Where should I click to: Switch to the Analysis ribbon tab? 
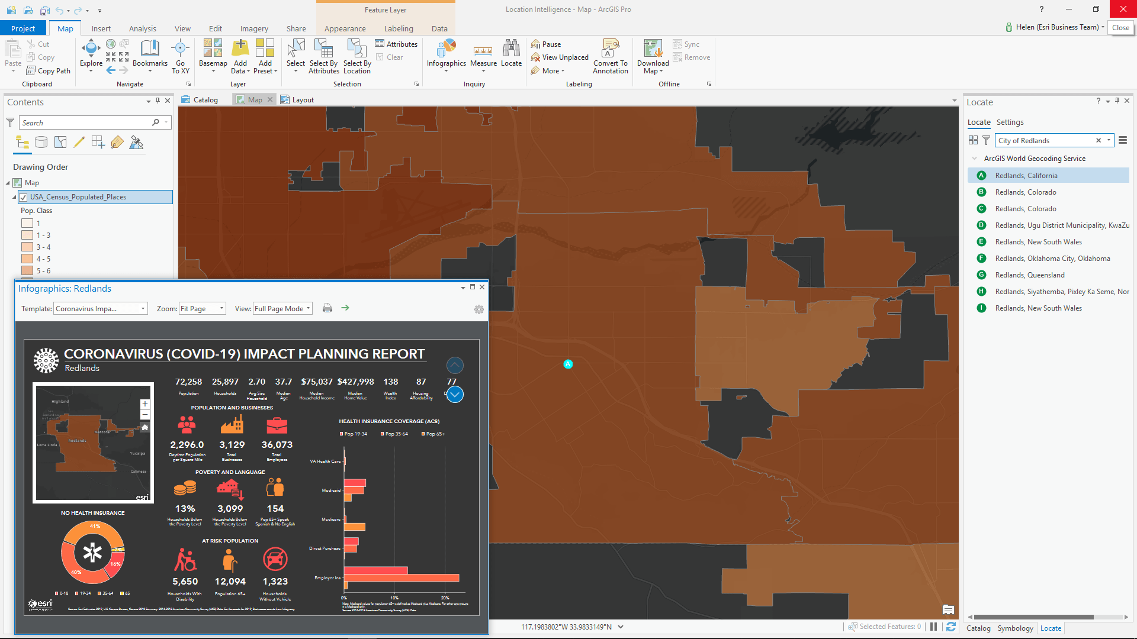[x=142, y=28]
